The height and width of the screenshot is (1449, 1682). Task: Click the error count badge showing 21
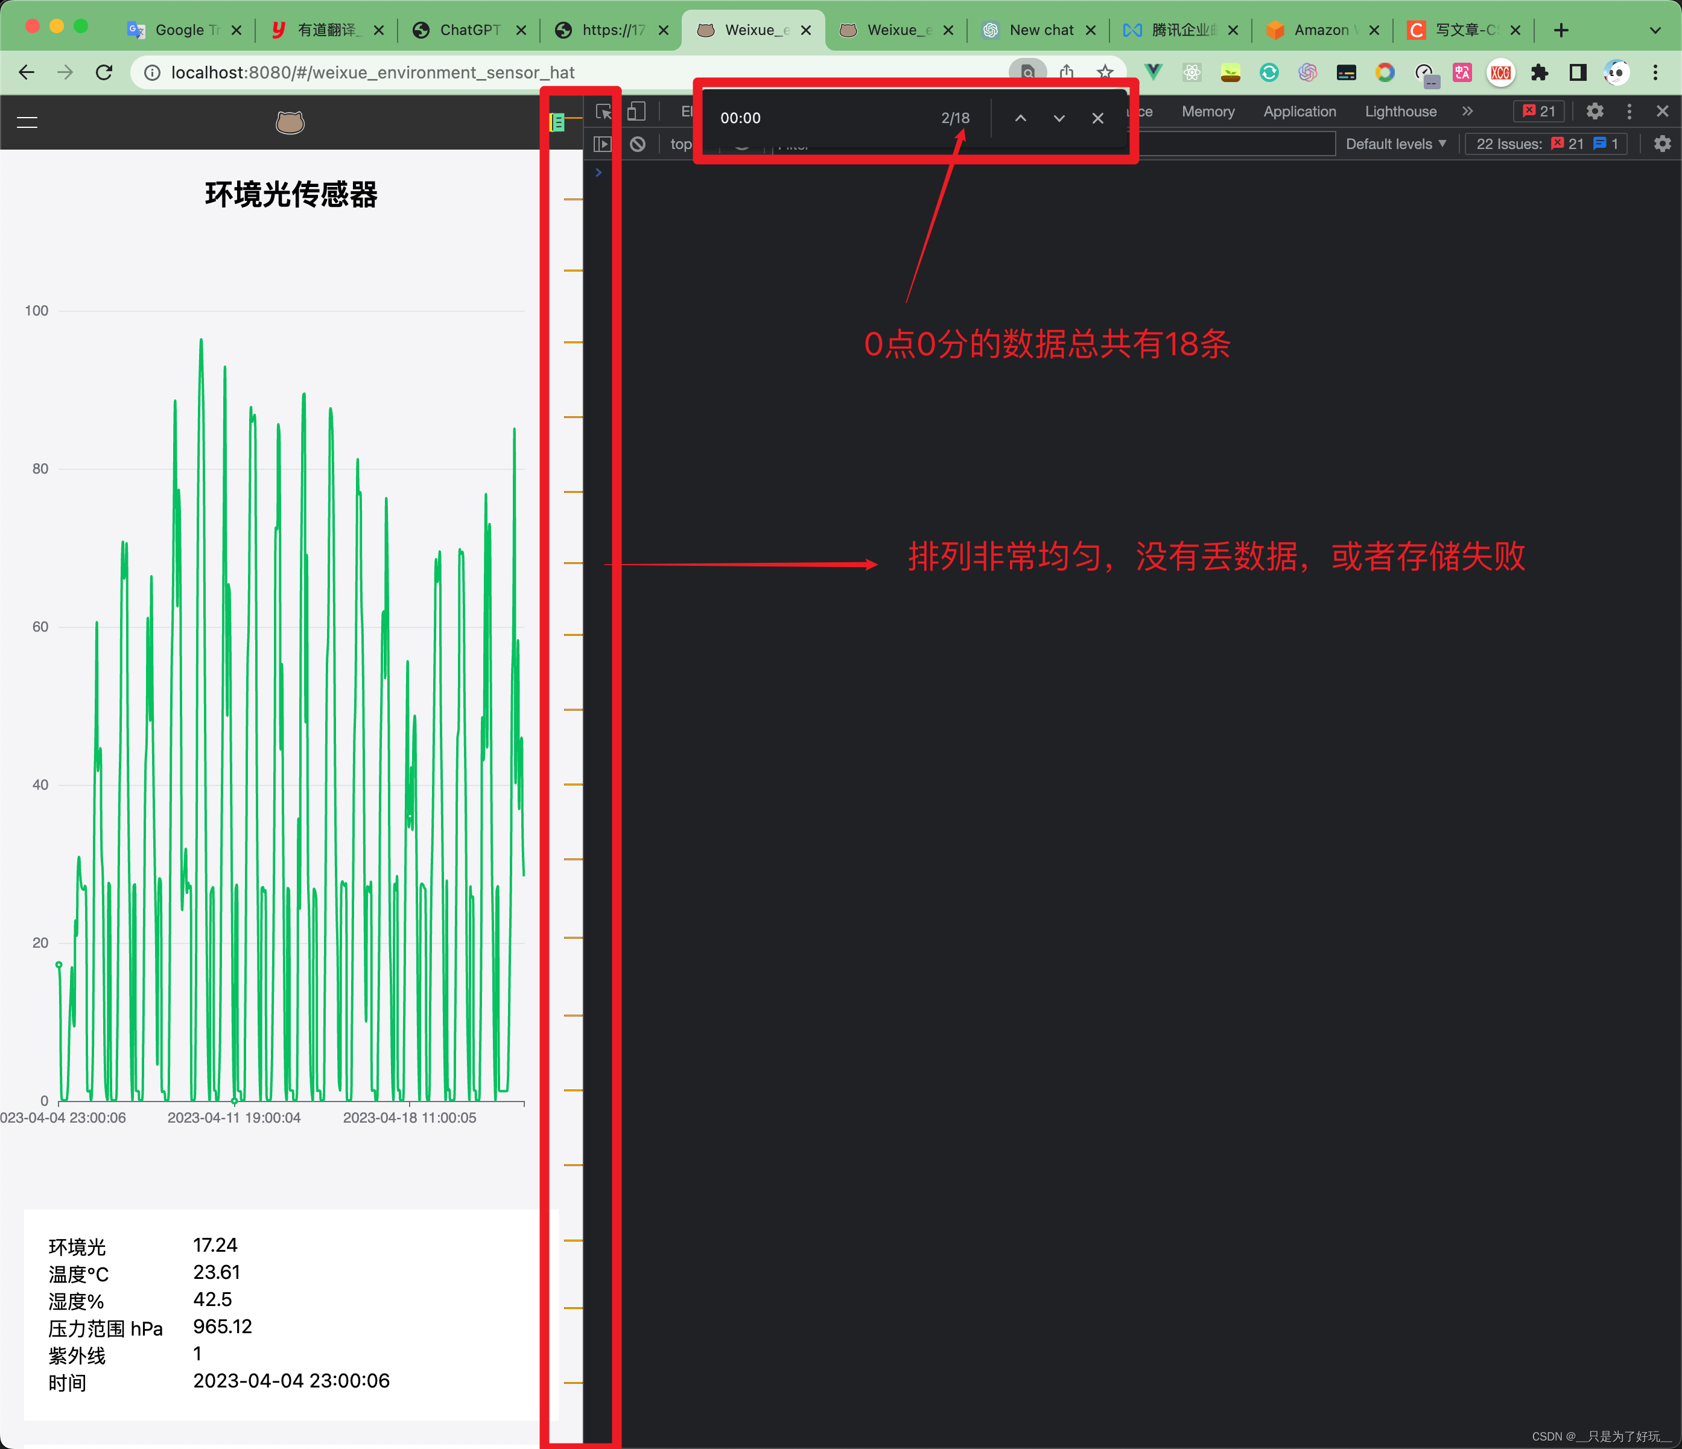tap(1542, 112)
